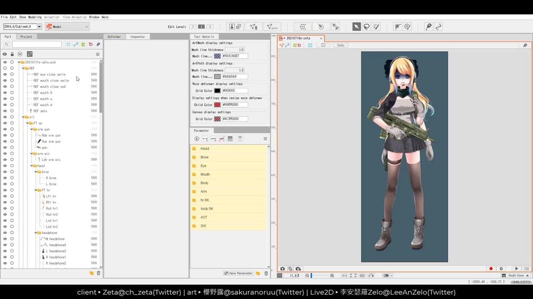This screenshot has width=533, height=299.
Task: Select the Arrow selection tool
Action: (356, 26)
